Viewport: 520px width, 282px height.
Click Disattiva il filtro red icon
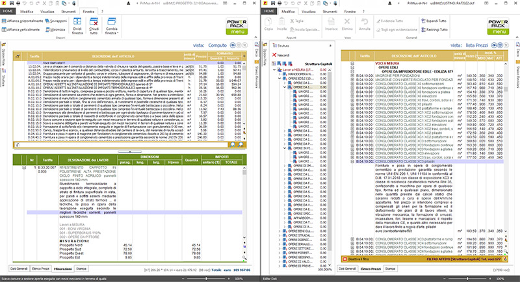[x=344, y=259]
